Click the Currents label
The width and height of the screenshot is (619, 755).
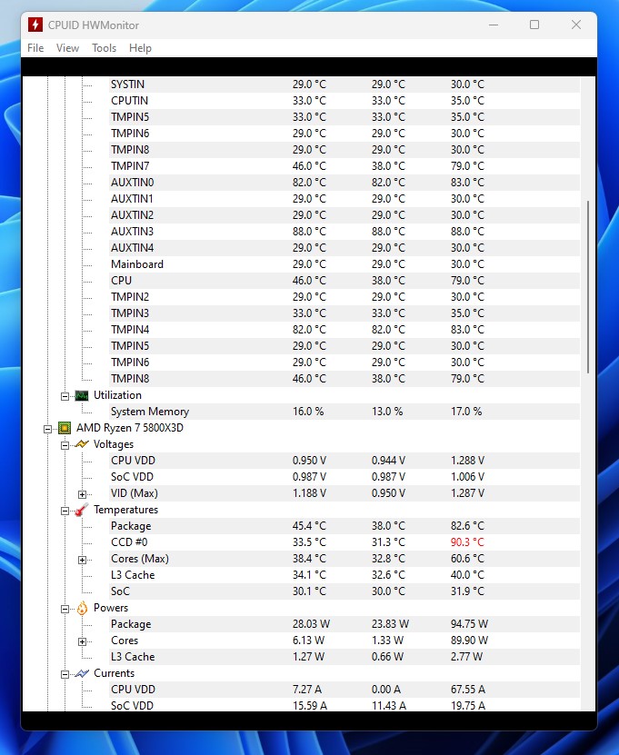115,673
